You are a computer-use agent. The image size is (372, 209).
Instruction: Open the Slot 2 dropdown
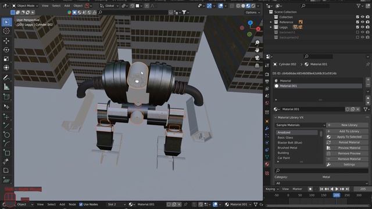(116, 204)
